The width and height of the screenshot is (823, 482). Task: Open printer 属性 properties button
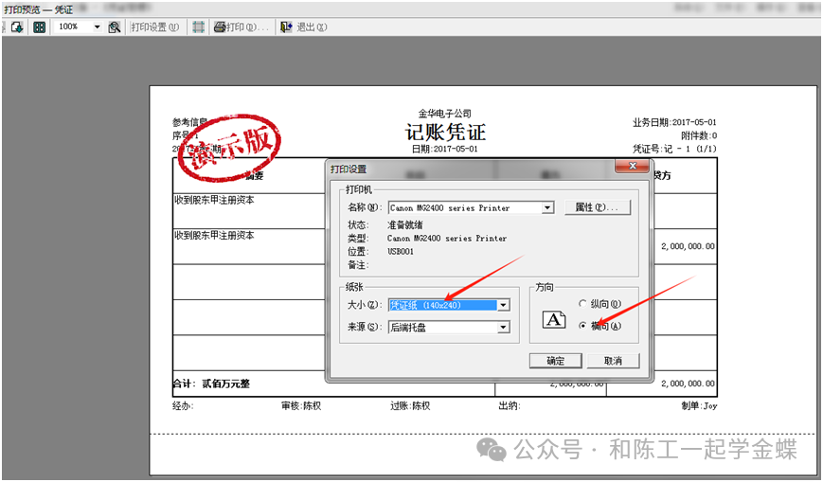coord(597,207)
